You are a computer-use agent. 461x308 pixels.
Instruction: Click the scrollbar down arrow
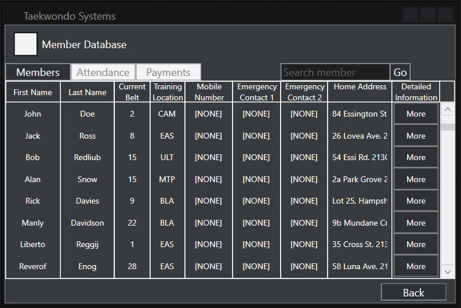[448, 271]
